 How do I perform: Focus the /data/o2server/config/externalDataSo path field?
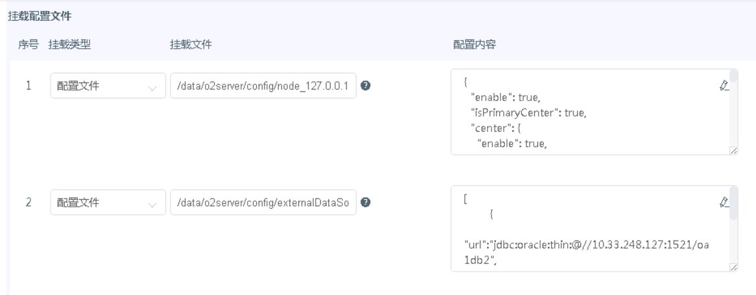click(x=263, y=202)
